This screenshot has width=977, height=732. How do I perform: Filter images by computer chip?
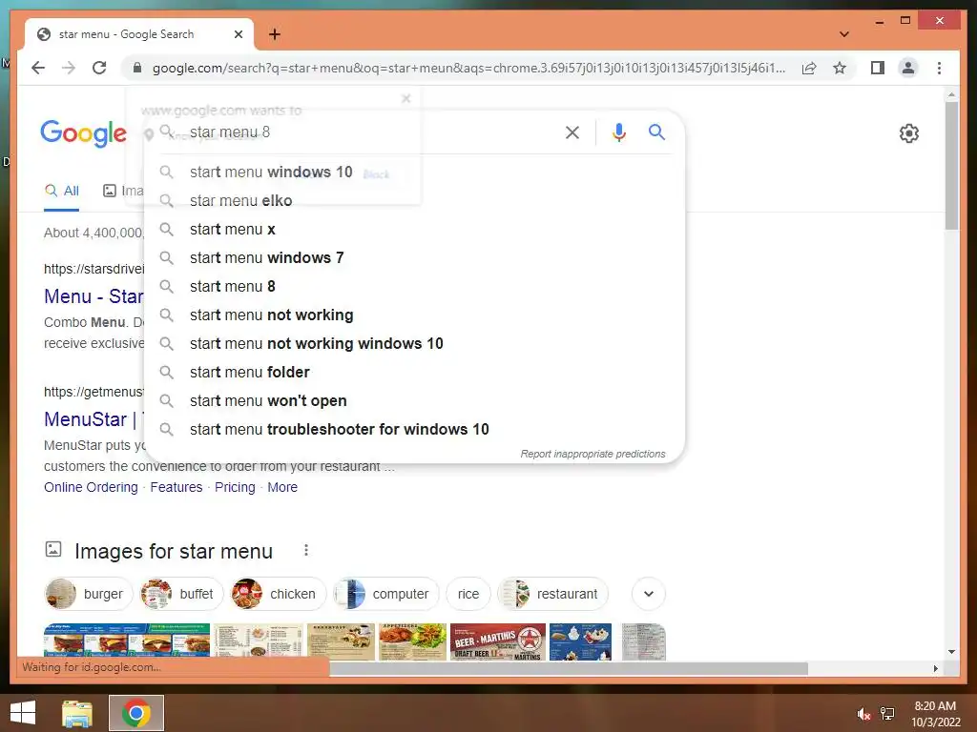tap(385, 594)
